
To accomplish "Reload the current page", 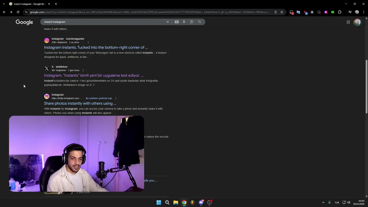I will (18, 12).
